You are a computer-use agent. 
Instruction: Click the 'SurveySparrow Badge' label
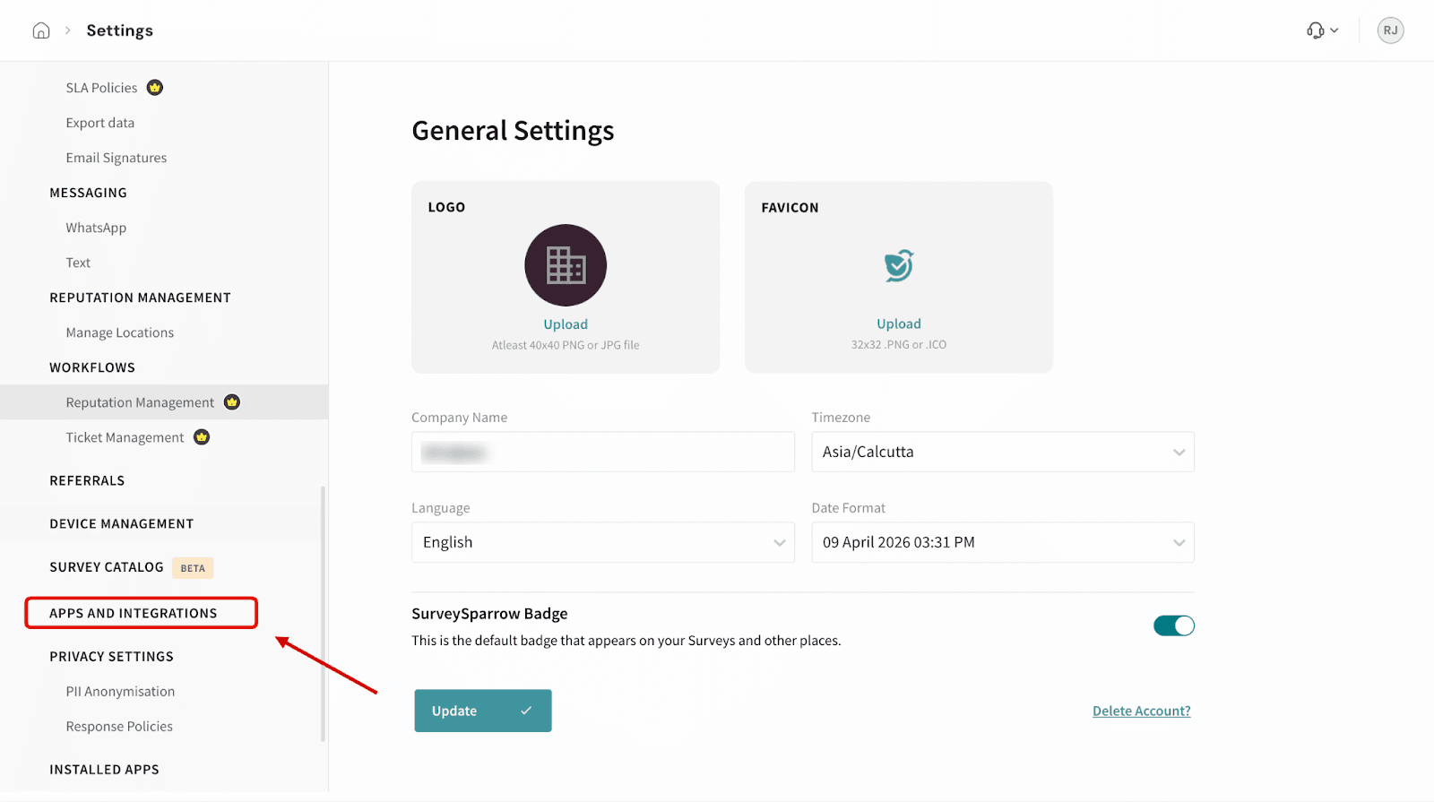(489, 614)
